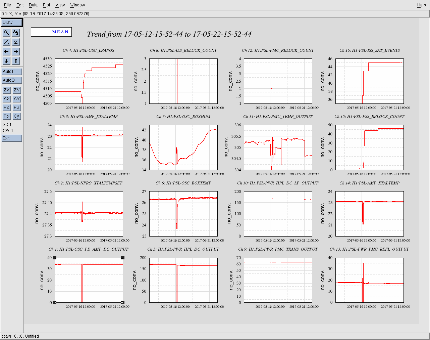Select the magnifier zoom tool
The height and width of the screenshot is (340, 430).
click(7, 33)
